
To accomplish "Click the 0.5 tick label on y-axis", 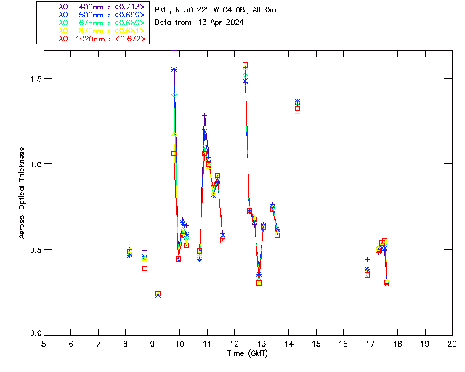I will 36,250.
